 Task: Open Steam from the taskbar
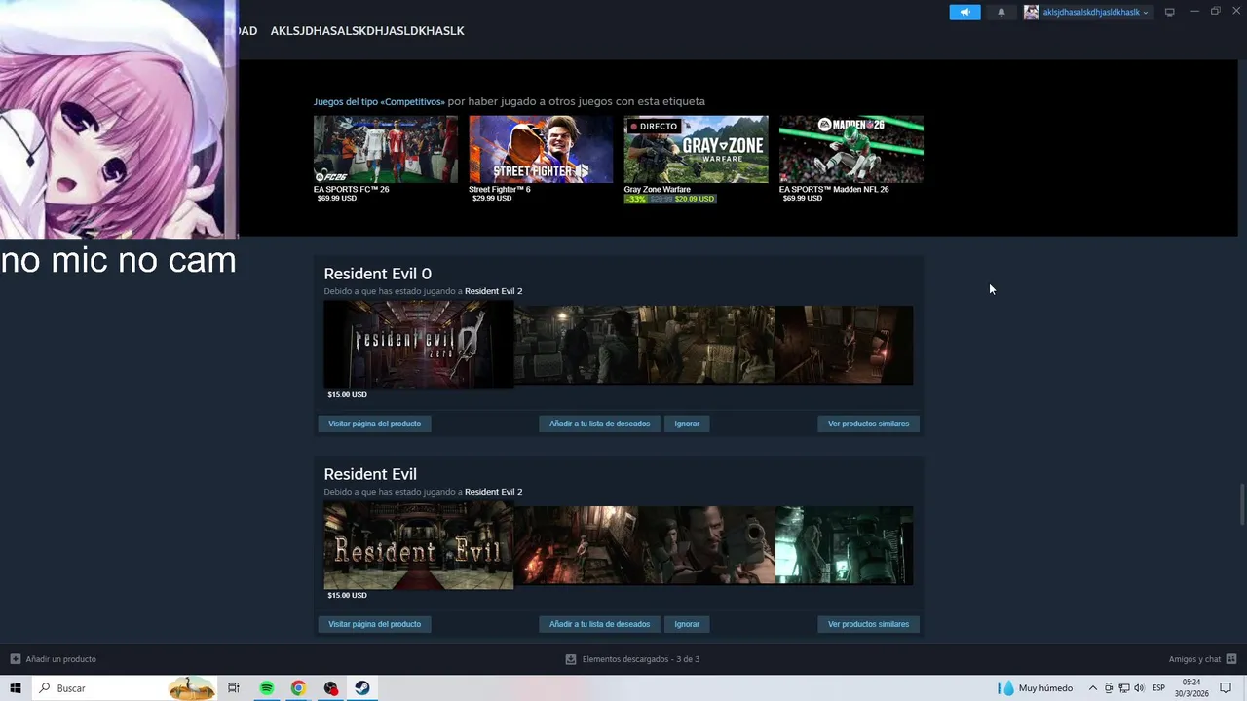click(x=361, y=688)
